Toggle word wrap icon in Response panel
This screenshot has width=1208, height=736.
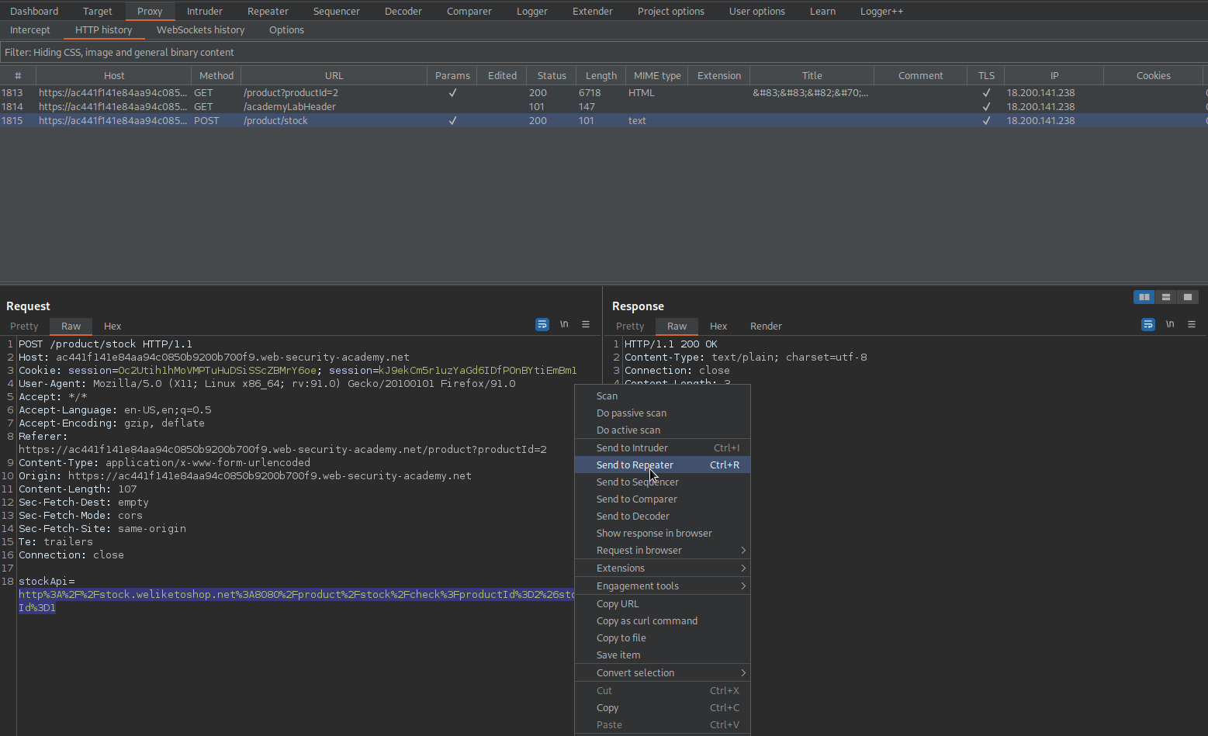click(x=1148, y=324)
